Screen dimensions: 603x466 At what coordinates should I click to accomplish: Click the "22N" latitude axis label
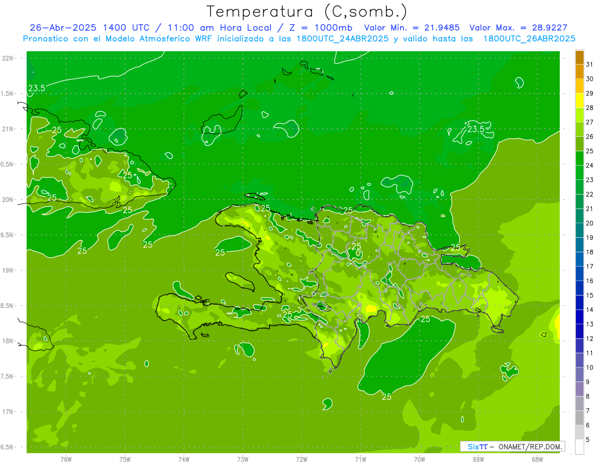pos(8,58)
